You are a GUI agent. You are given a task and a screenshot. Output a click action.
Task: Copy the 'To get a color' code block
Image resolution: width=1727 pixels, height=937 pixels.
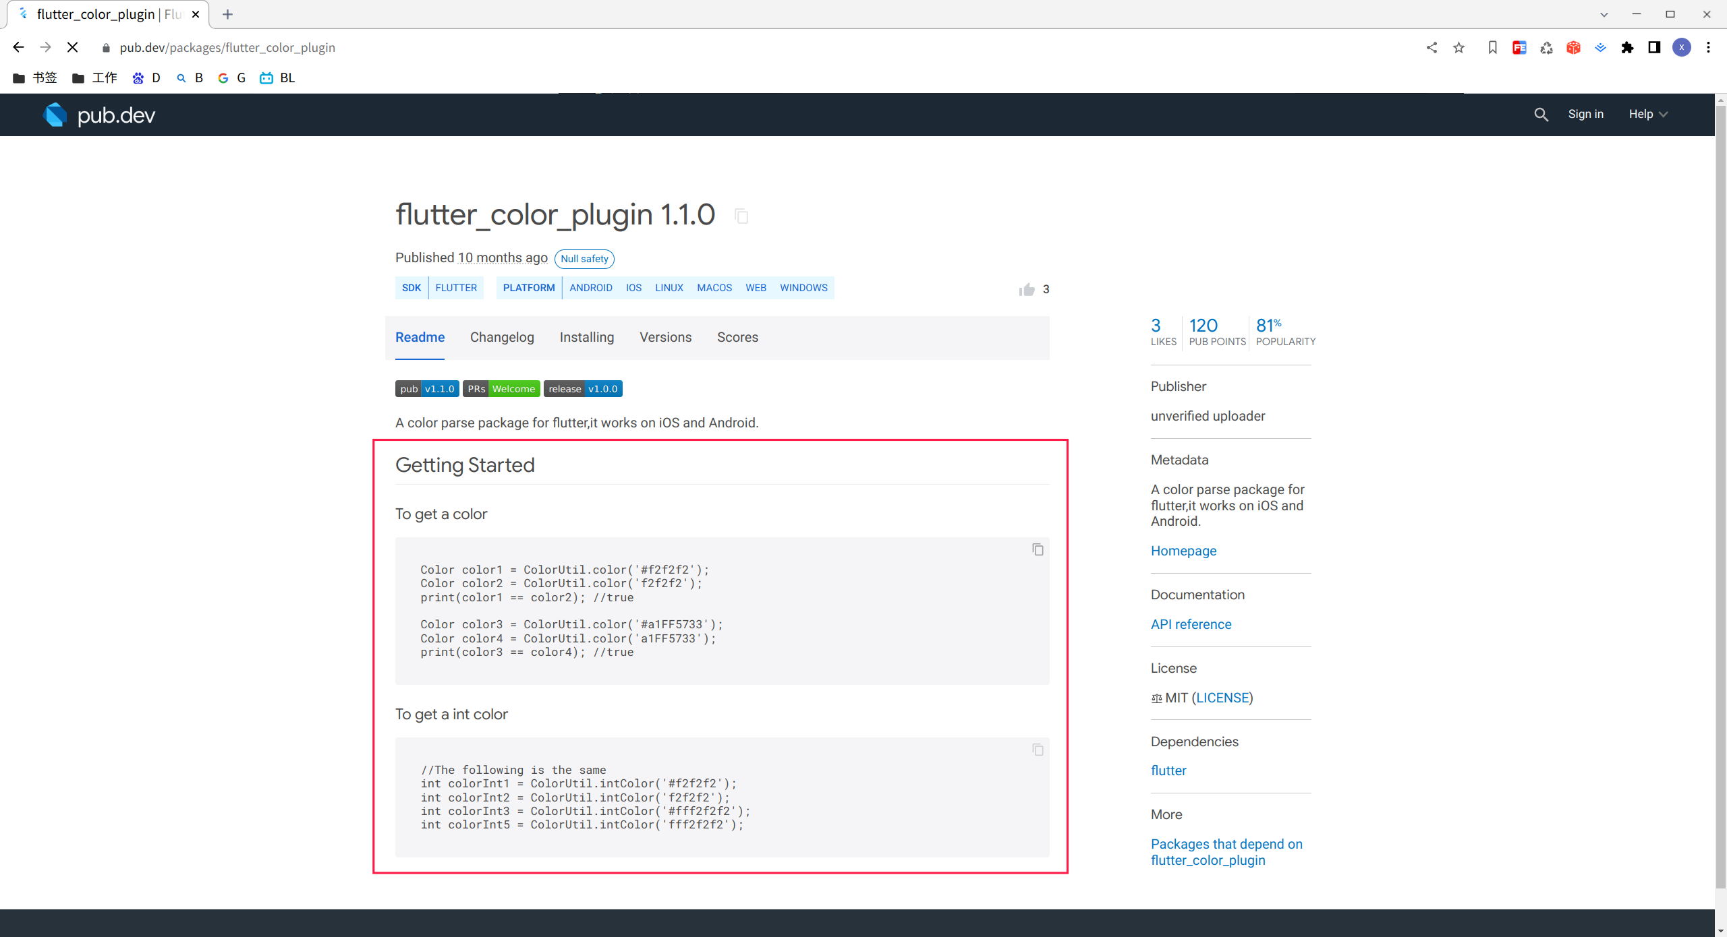[x=1038, y=549]
